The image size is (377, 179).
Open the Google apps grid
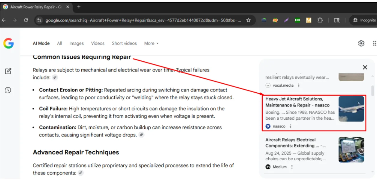[375, 43]
